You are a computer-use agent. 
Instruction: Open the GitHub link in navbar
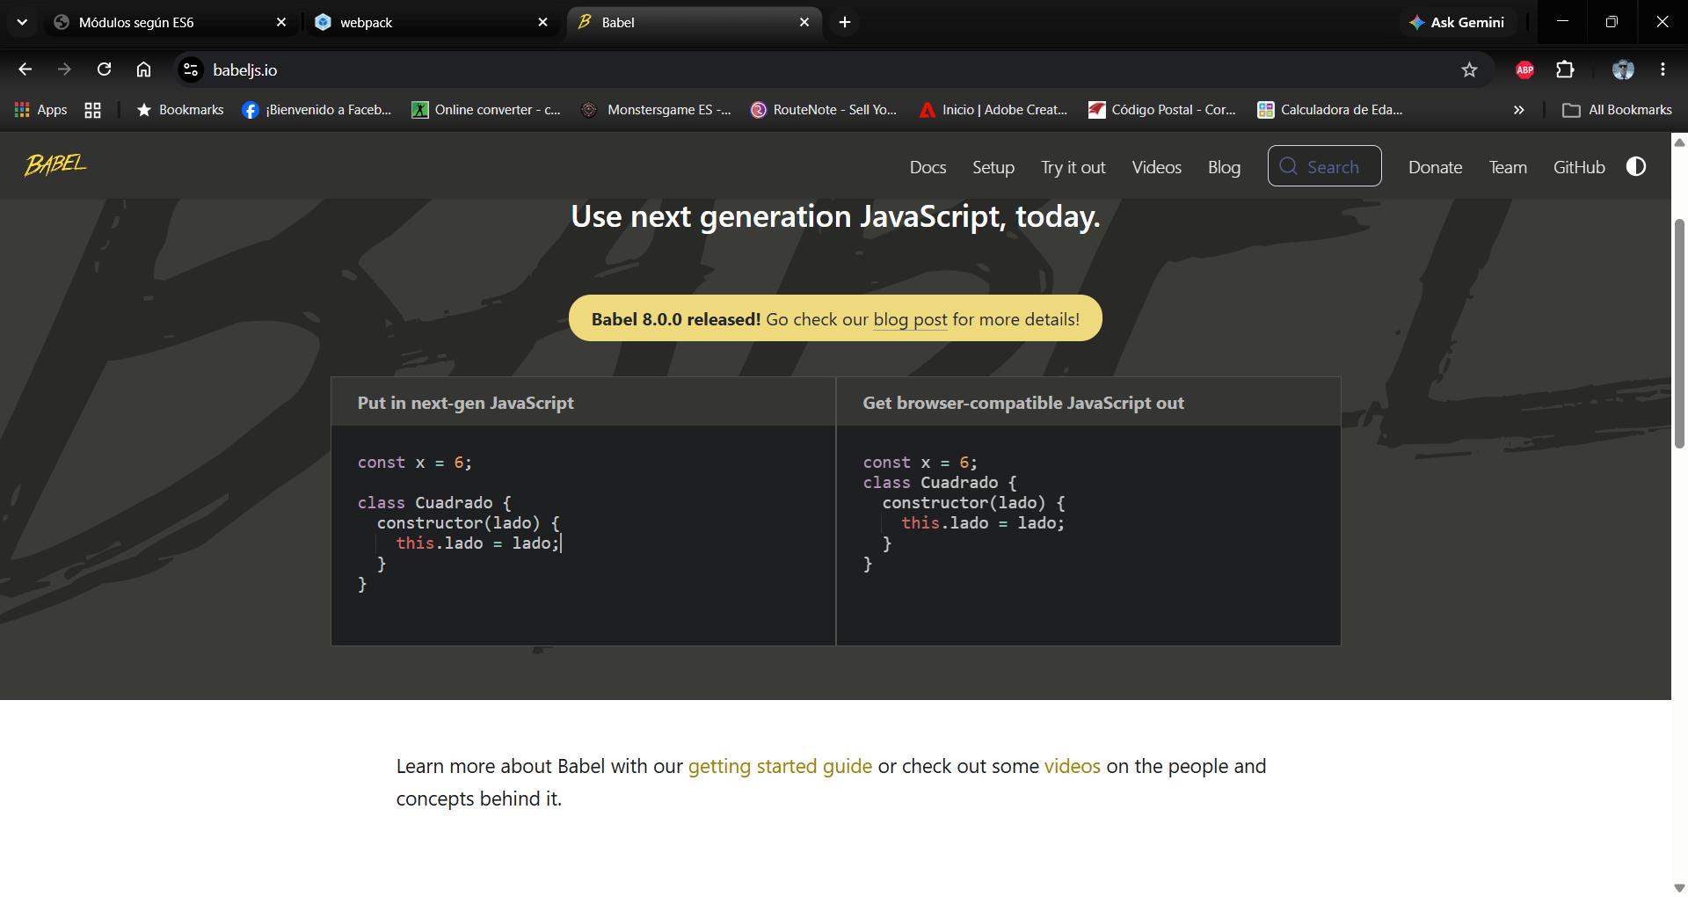coord(1579,167)
